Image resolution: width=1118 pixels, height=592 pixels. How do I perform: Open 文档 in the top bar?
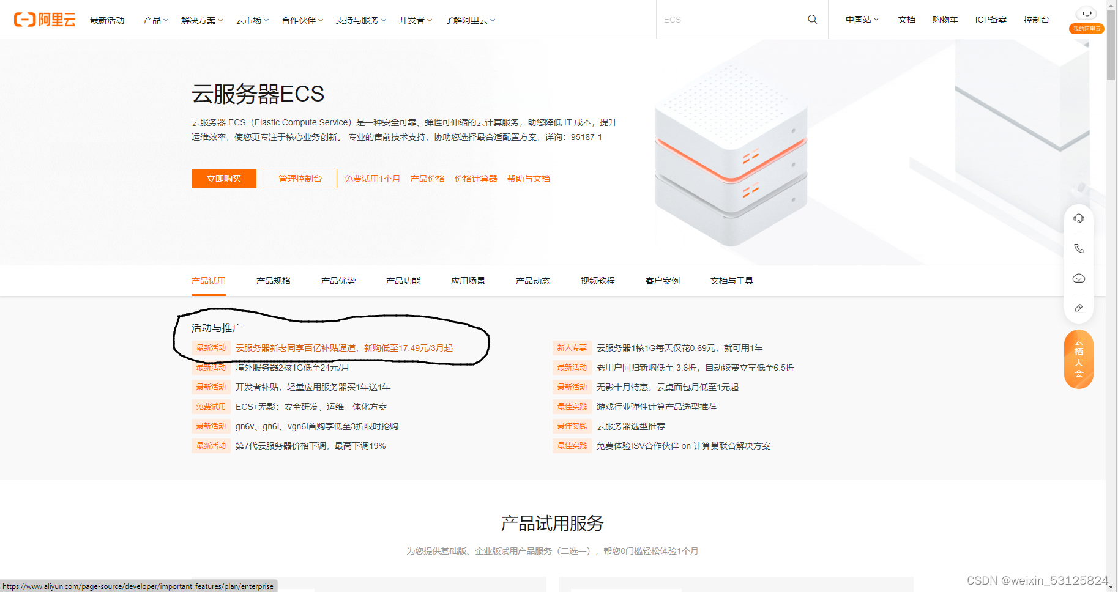click(907, 20)
